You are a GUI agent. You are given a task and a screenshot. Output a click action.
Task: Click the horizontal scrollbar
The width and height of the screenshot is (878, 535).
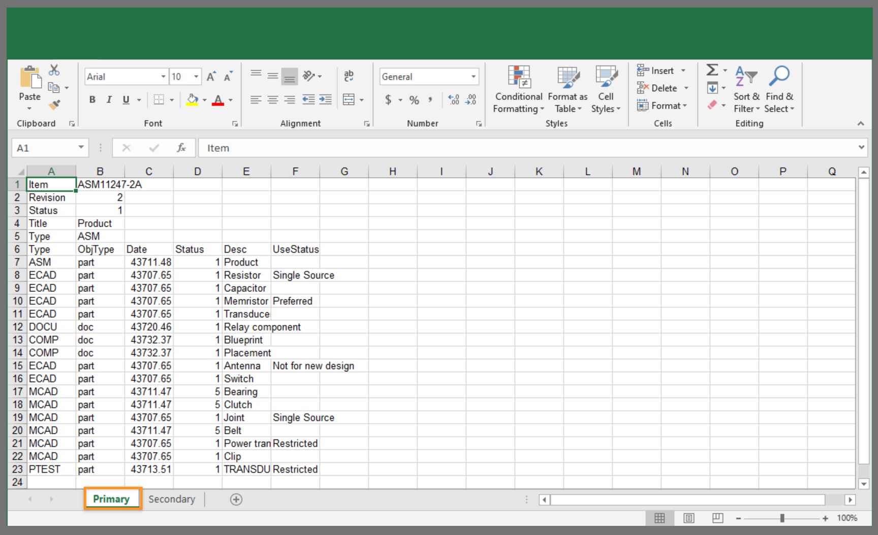687,499
